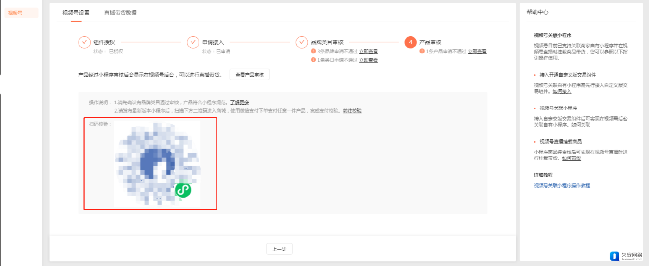Switch to the 直播带货数据 tab
Screen dimensions: 649x266
(x=120, y=13)
